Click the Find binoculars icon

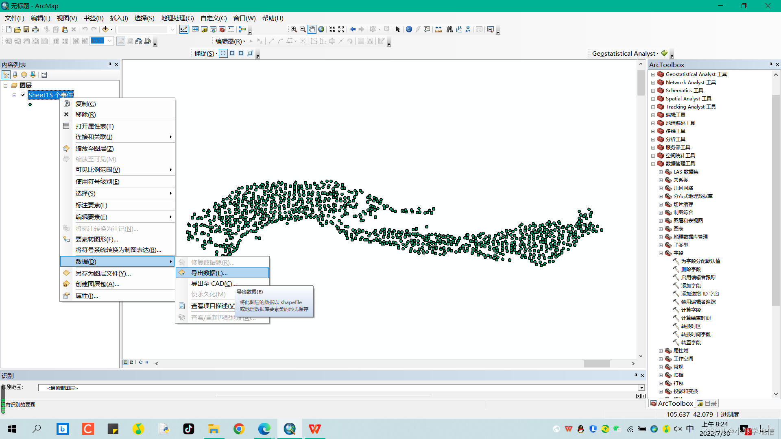coord(449,29)
